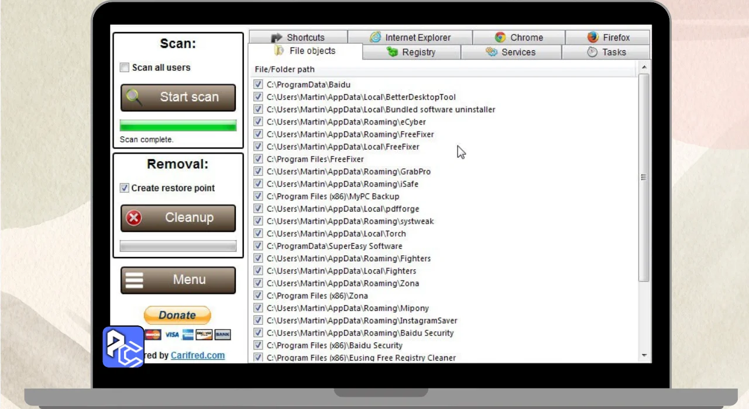This screenshot has width=749, height=409.
Task: Uncheck the GrabPro entry checkbox
Action: 258,171
